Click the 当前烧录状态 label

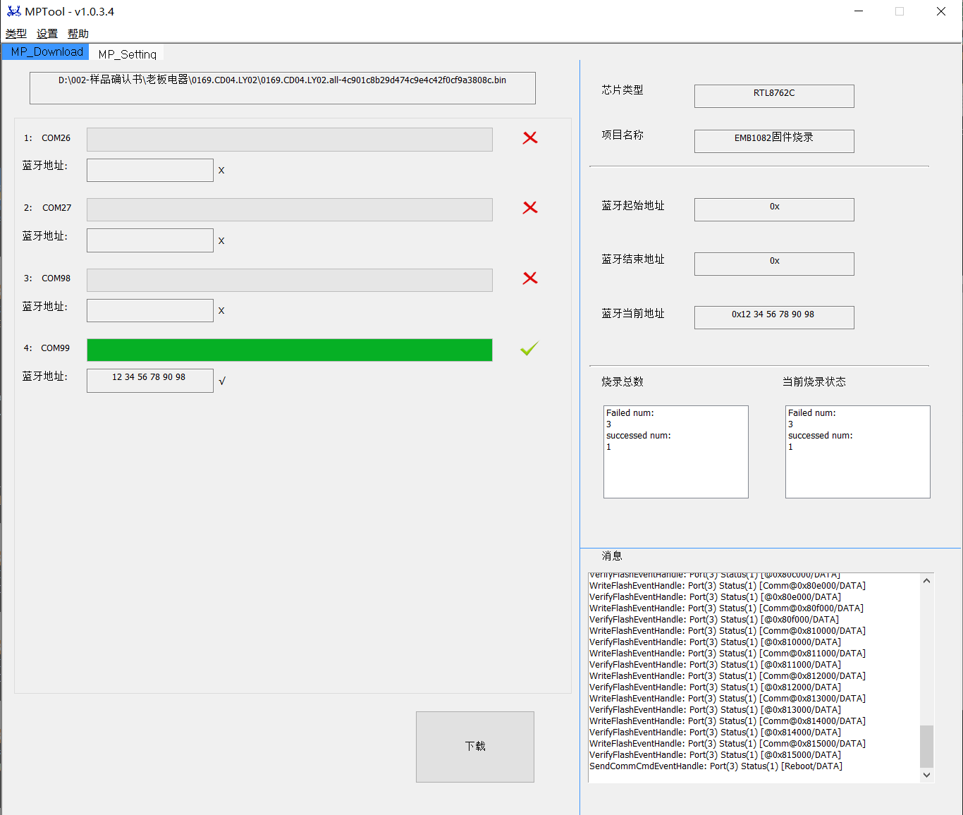[814, 382]
